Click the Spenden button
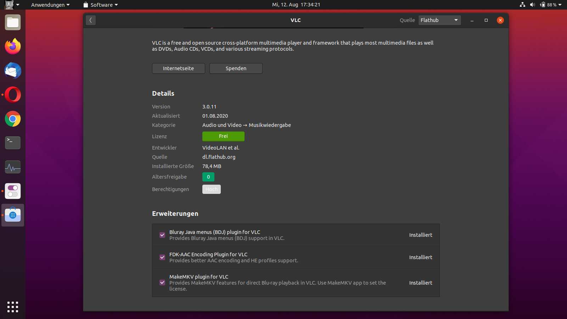This screenshot has width=567, height=319. (x=236, y=68)
